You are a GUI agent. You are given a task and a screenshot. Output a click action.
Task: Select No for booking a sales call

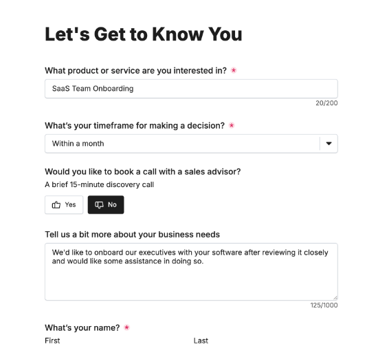106,205
